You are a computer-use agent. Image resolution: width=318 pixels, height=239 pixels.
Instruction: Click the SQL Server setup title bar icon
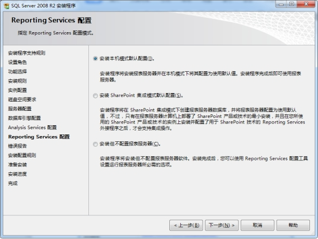tap(6, 6)
